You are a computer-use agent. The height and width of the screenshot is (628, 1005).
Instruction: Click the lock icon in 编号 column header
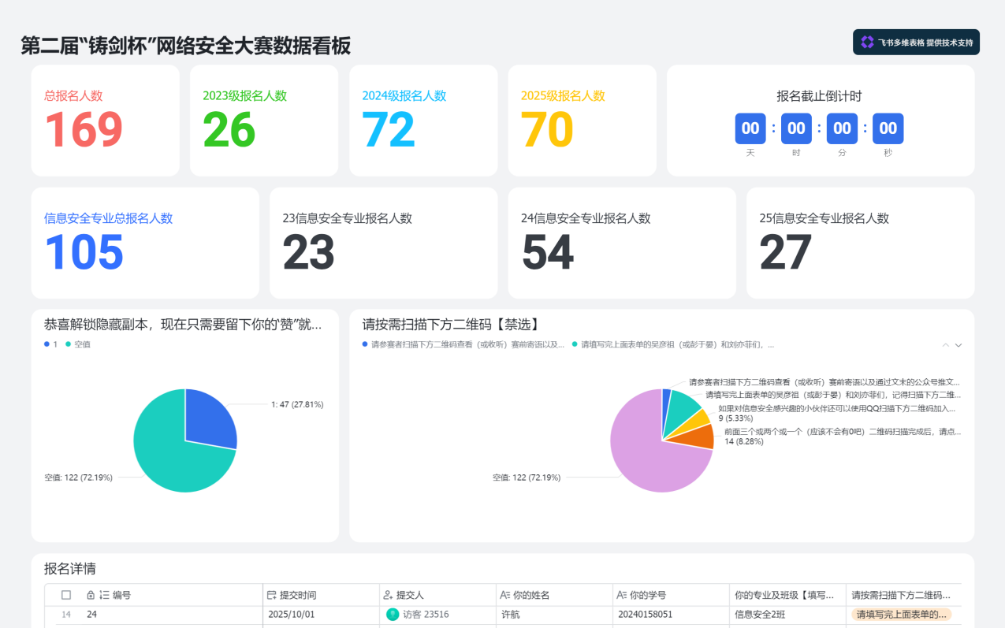coord(91,596)
